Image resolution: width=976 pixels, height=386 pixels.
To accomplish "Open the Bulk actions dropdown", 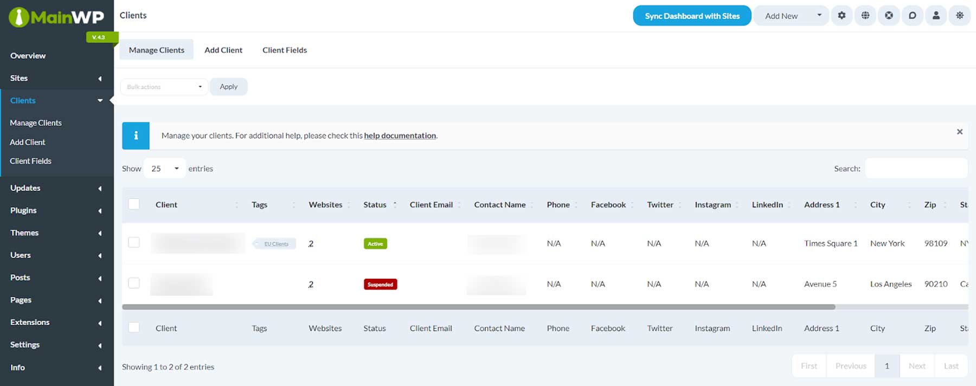I will click(164, 87).
